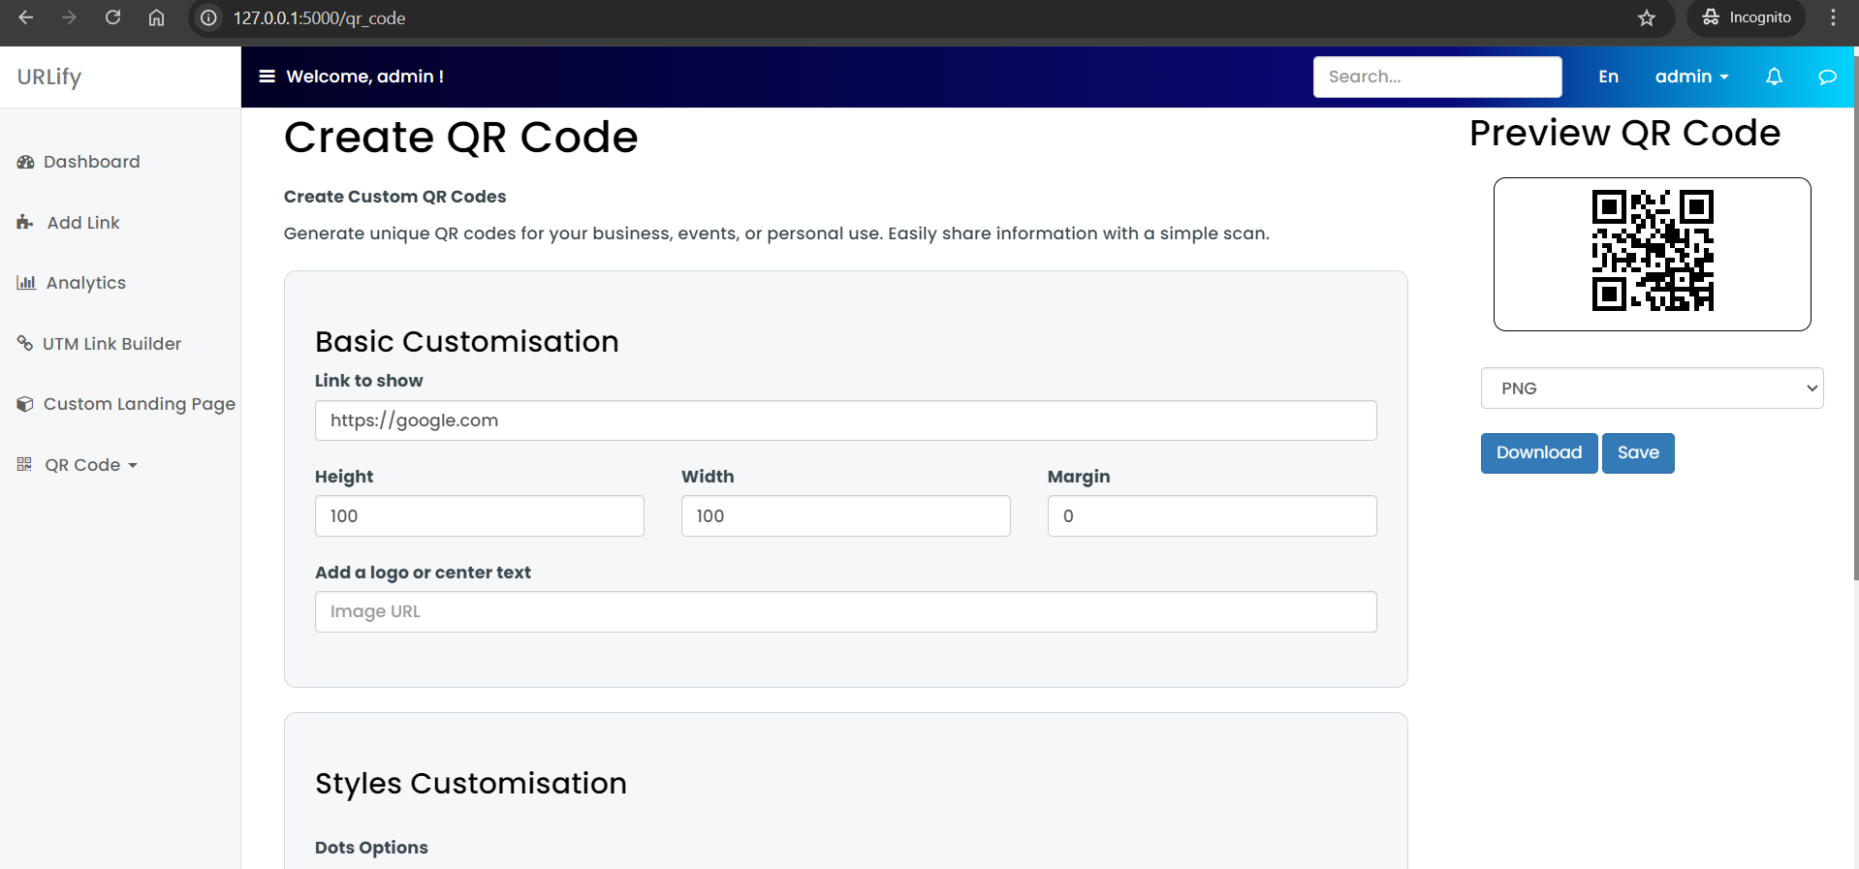Click the Margin input field

click(x=1212, y=516)
